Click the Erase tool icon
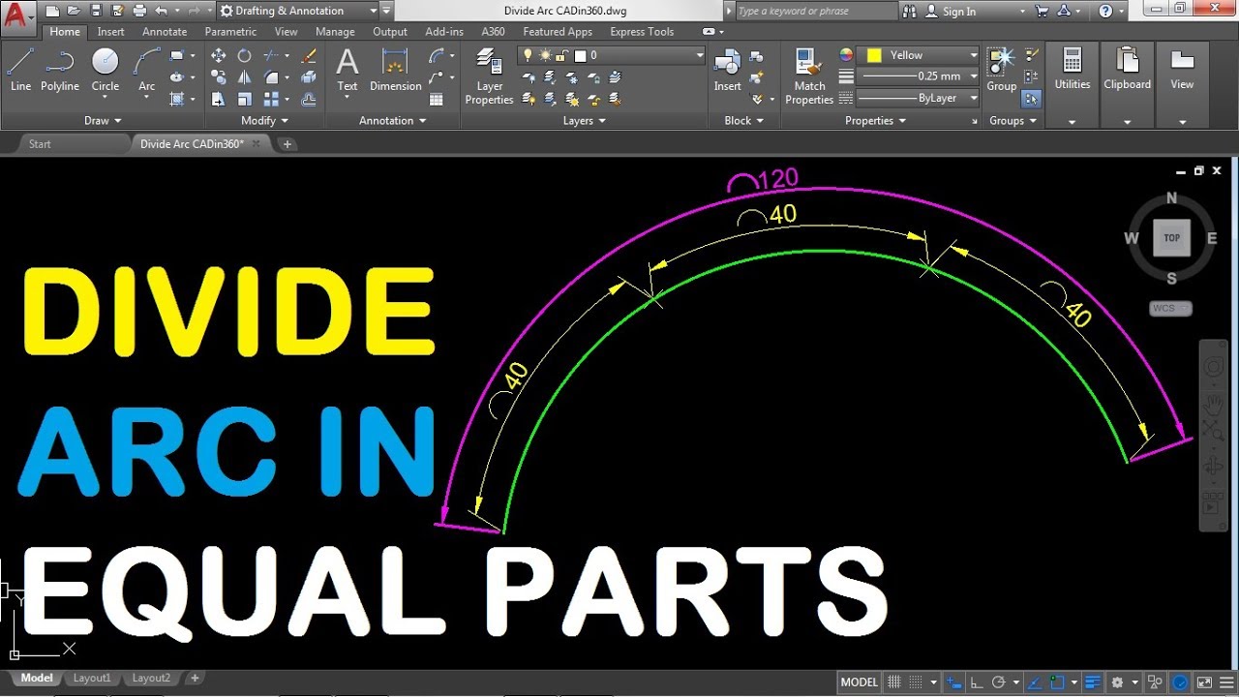 point(309,56)
